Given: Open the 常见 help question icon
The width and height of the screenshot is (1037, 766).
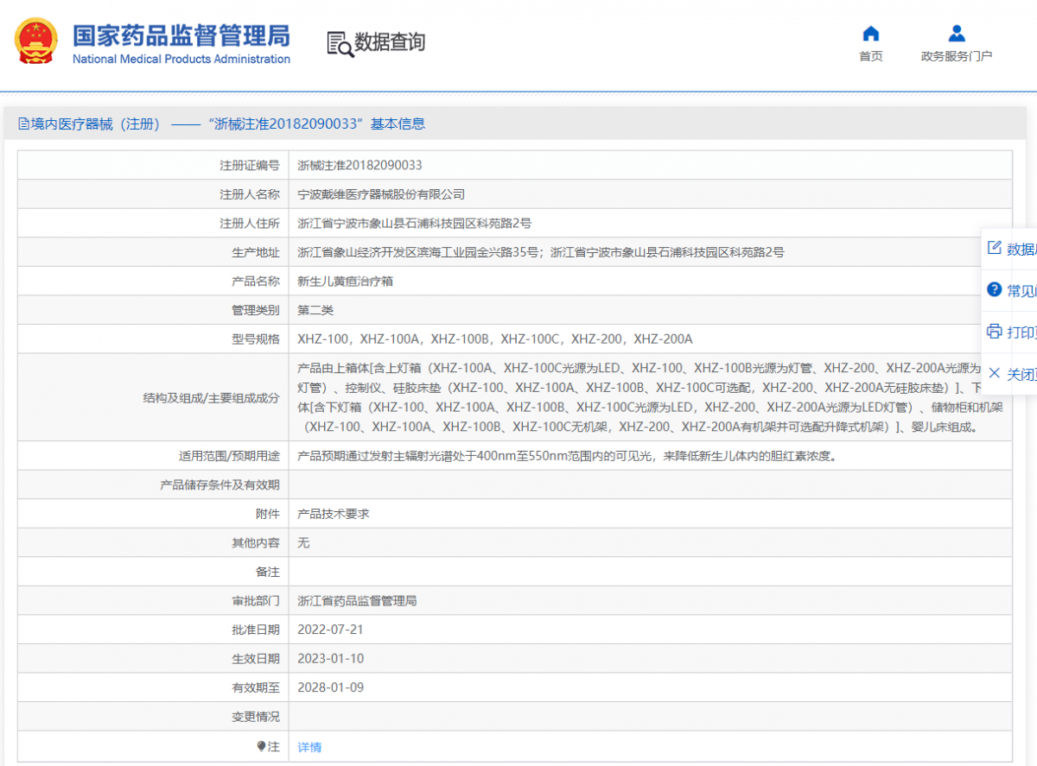Looking at the screenshot, I should 995,289.
